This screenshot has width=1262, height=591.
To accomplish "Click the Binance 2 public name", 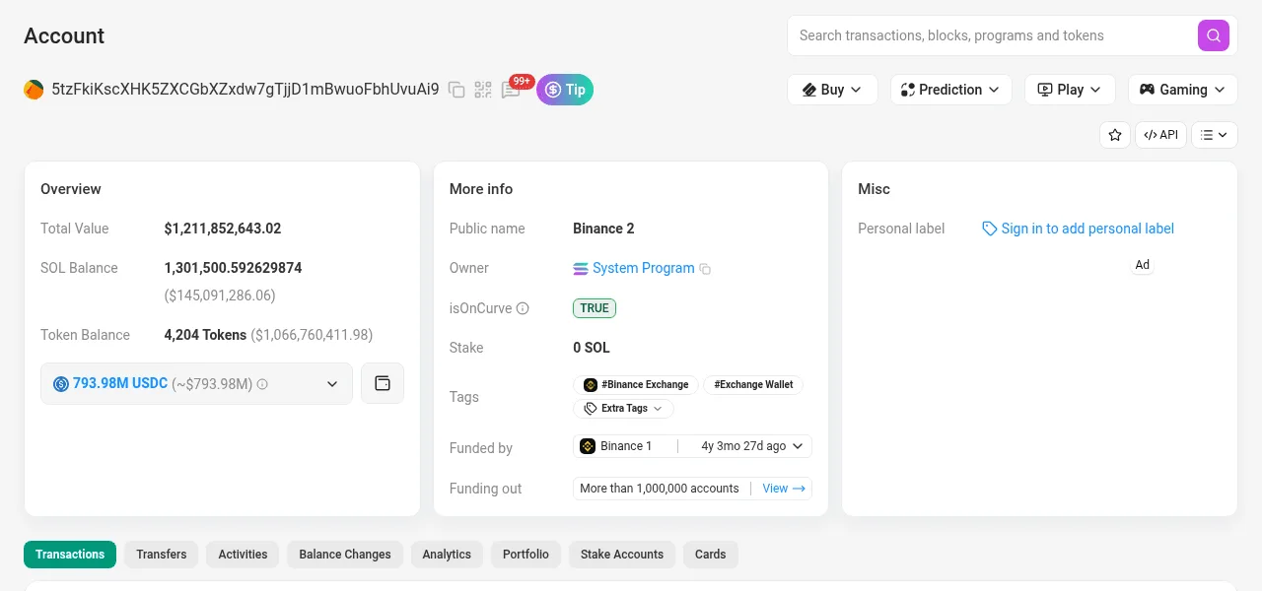I will pyautogui.click(x=603, y=229).
